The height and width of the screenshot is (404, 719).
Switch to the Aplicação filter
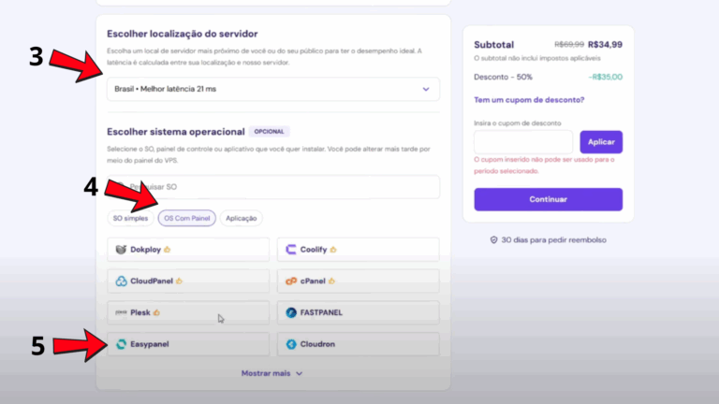pyautogui.click(x=242, y=218)
